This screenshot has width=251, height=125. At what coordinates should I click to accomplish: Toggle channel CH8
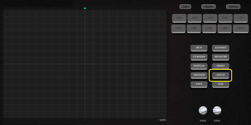tap(209, 29)
